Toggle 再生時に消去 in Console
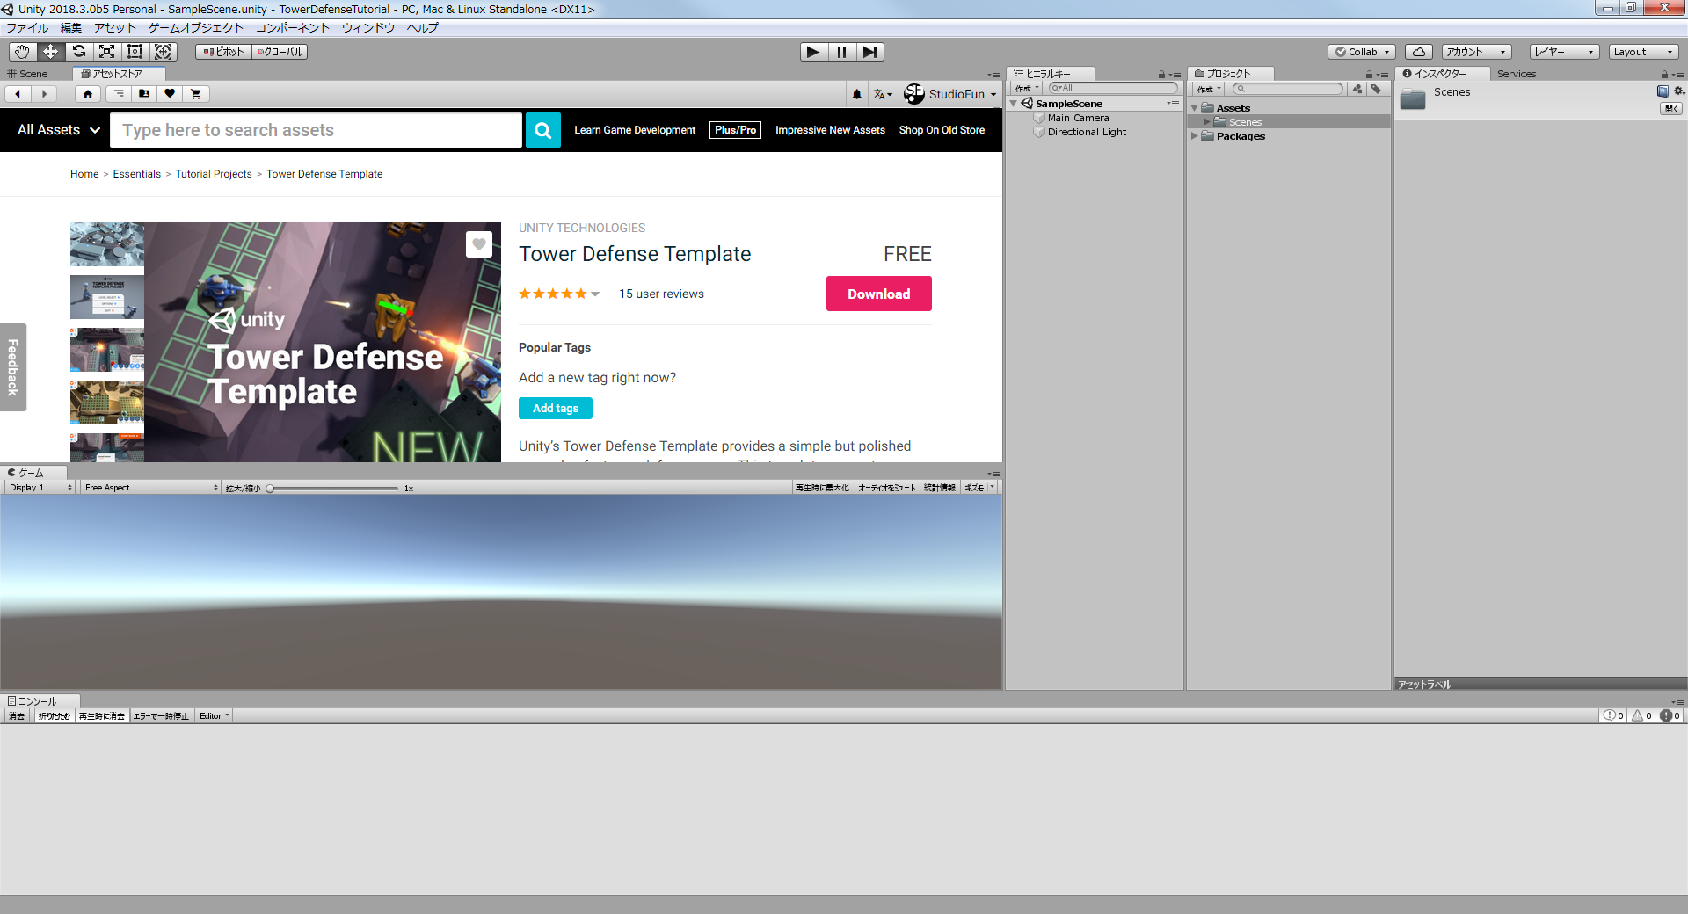This screenshot has width=1688, height=914. coord(102,716)
